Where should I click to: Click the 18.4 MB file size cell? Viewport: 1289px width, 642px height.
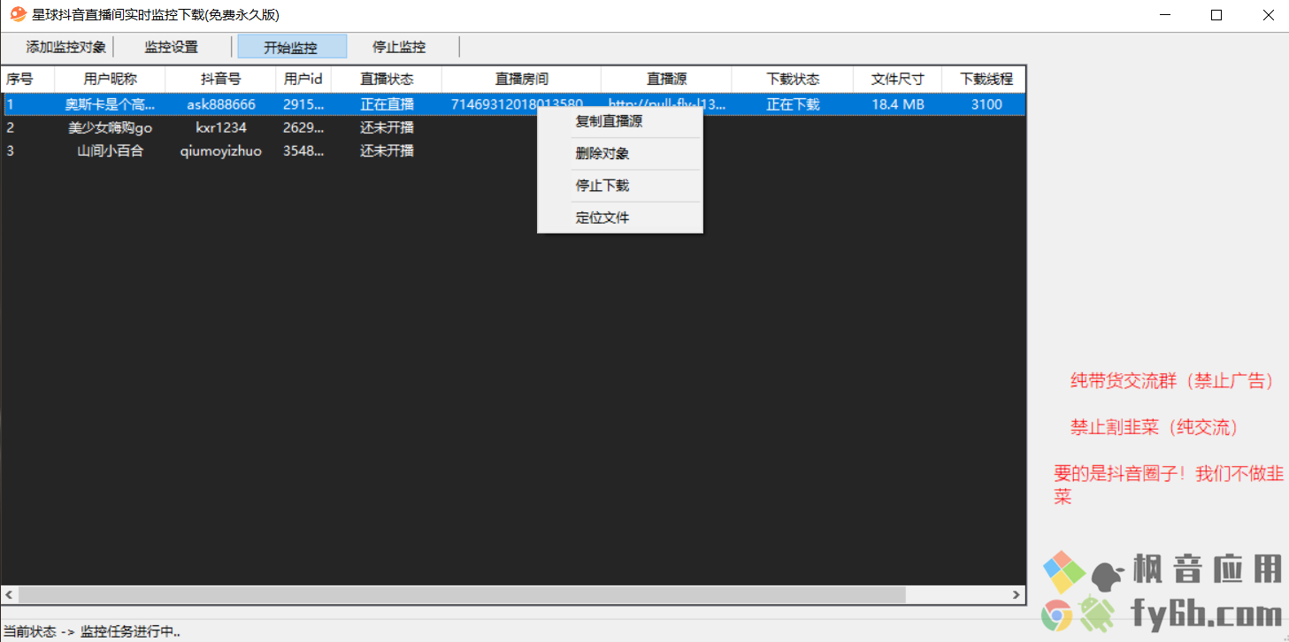898,104
